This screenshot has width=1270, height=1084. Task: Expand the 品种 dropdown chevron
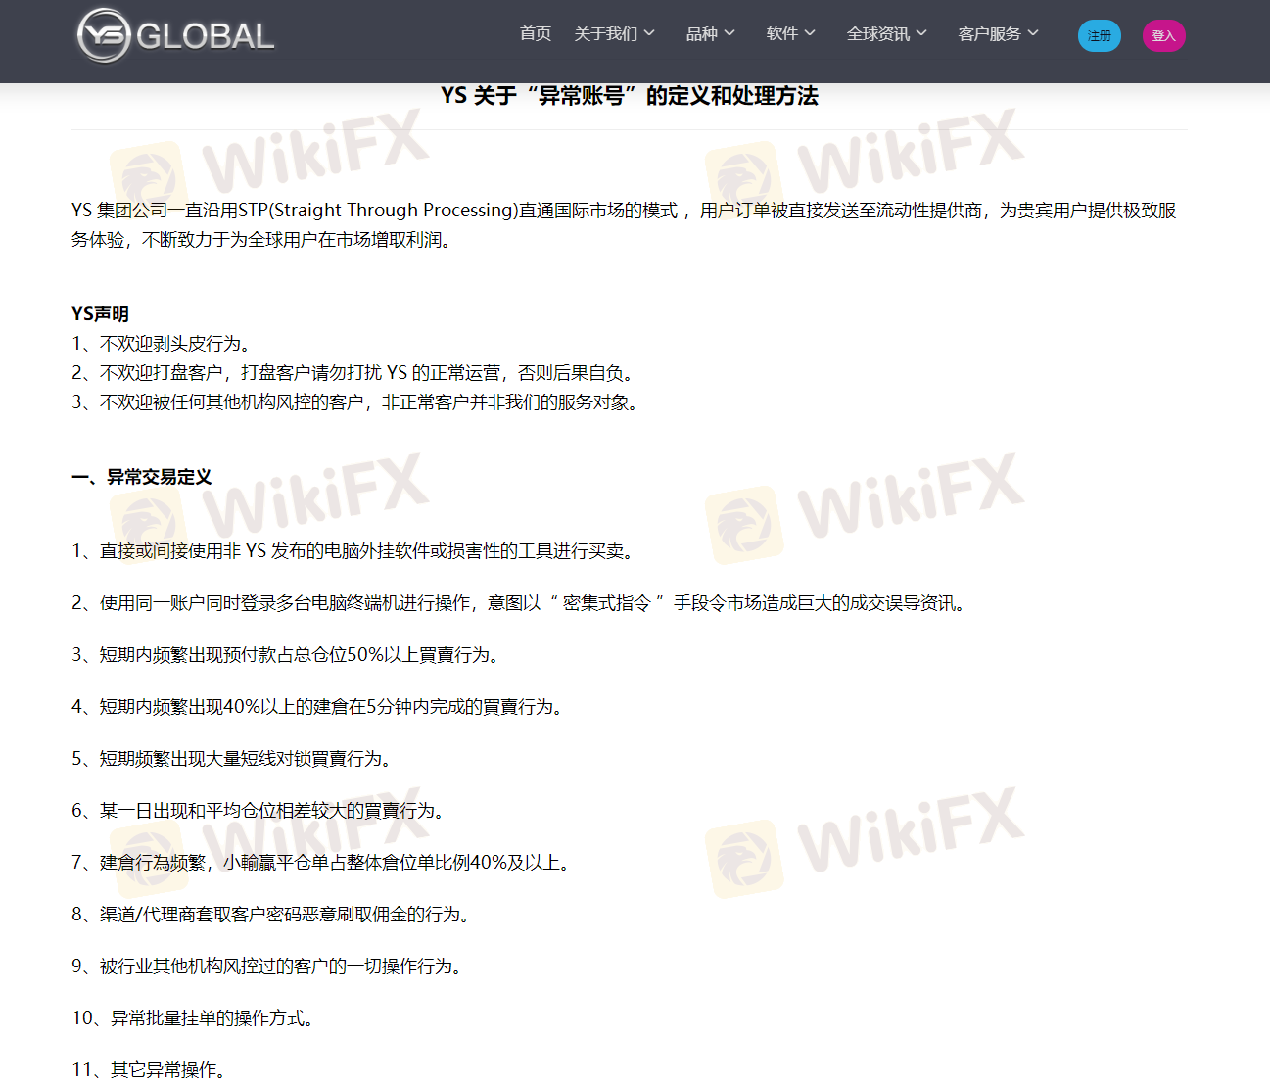(x=729, y=33)
